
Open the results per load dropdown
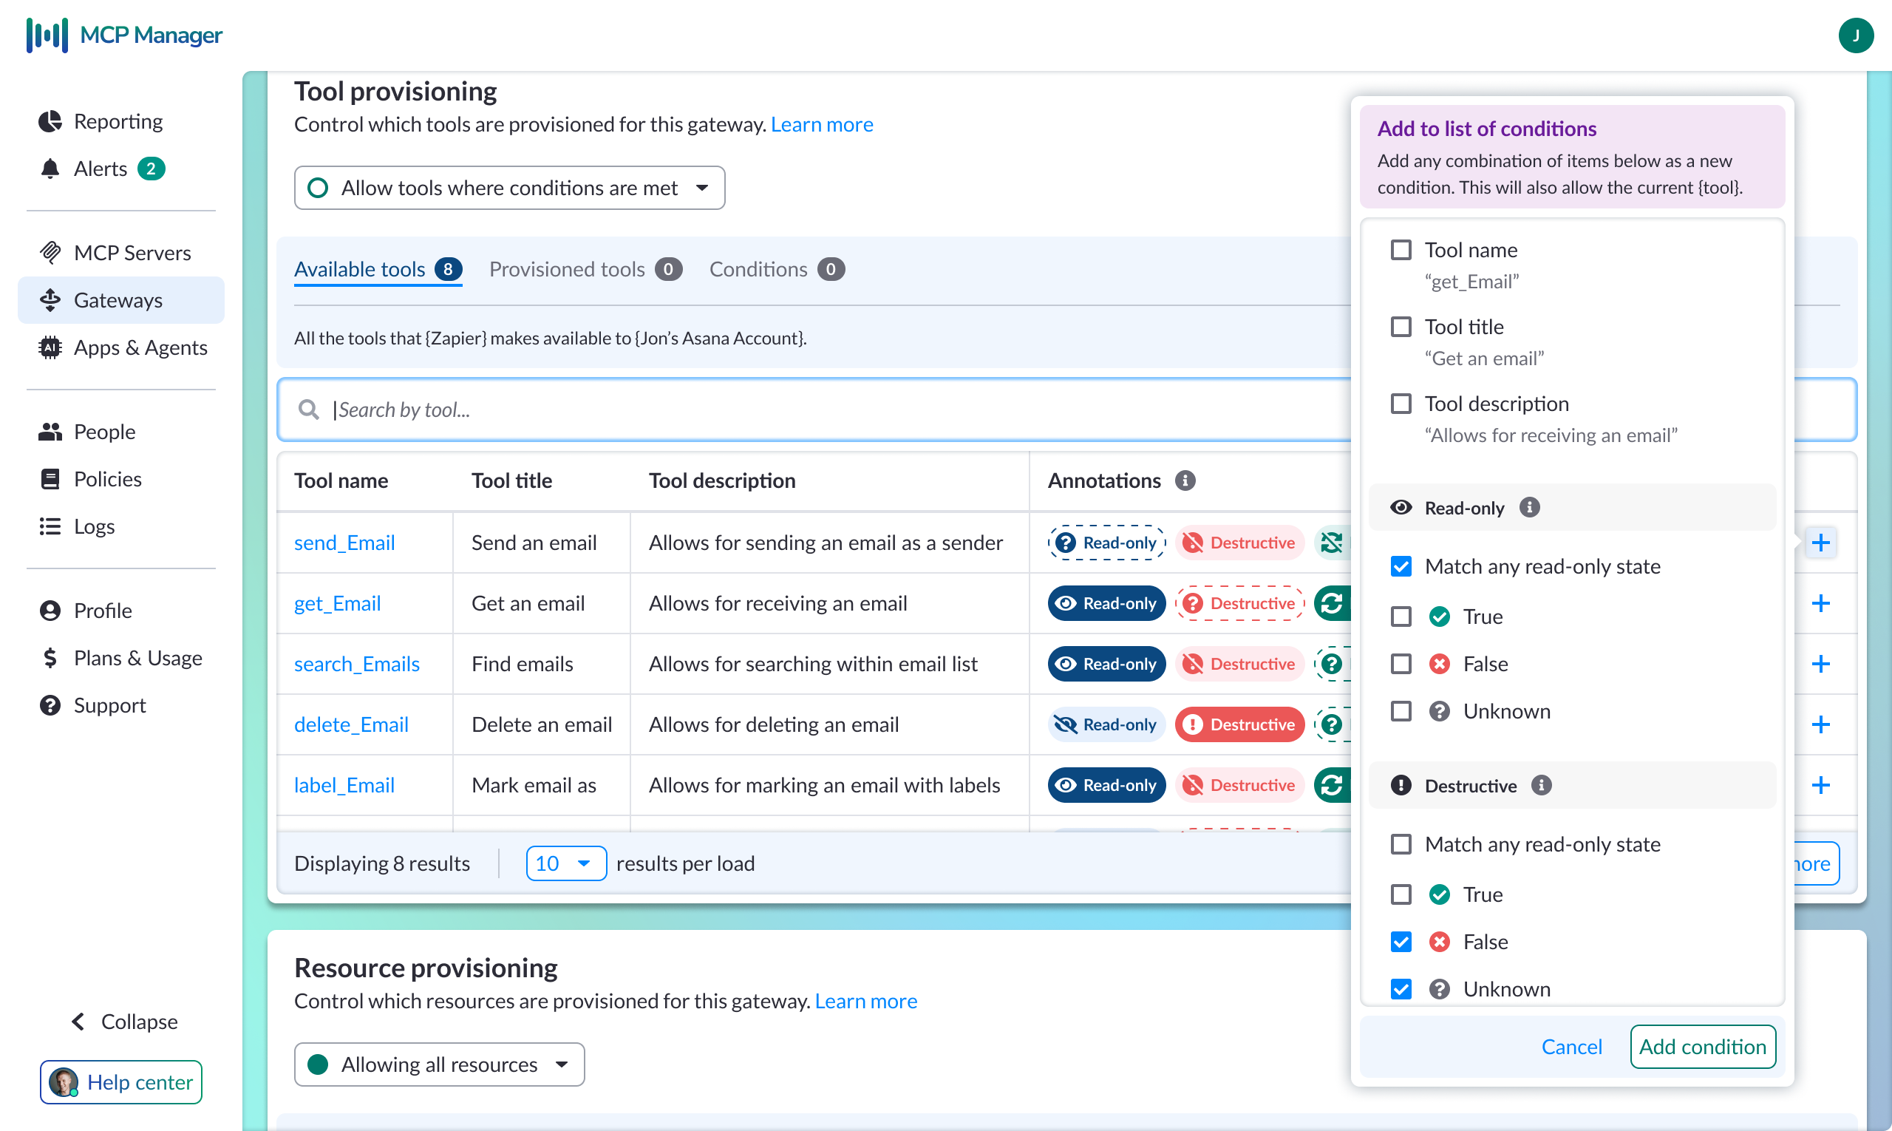(x=565, y=863)
